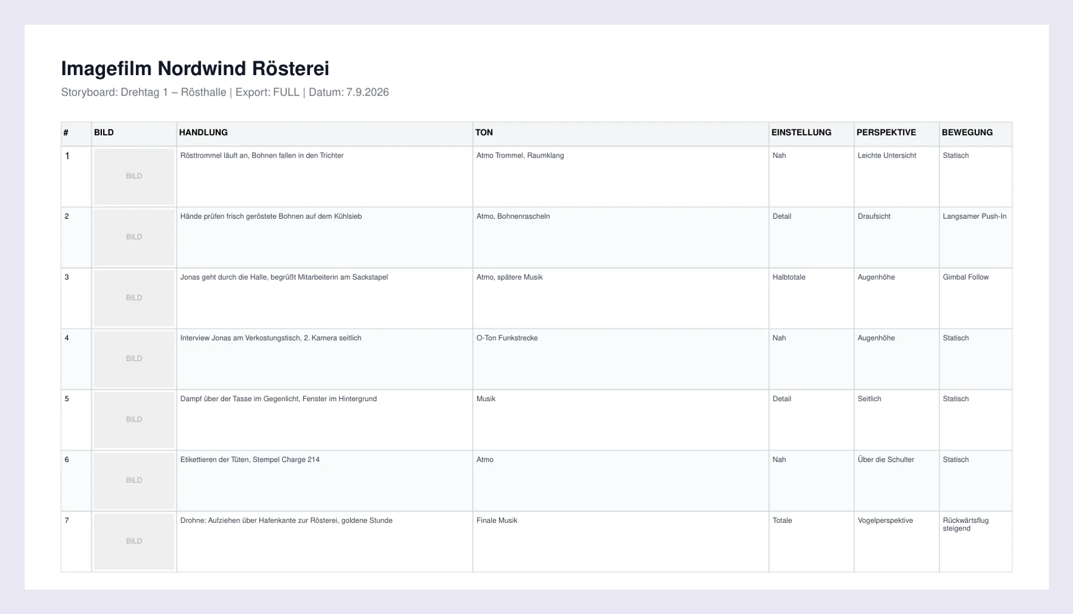
Task: Click the image placeholder for shot 4
Action: pos(134,359)
